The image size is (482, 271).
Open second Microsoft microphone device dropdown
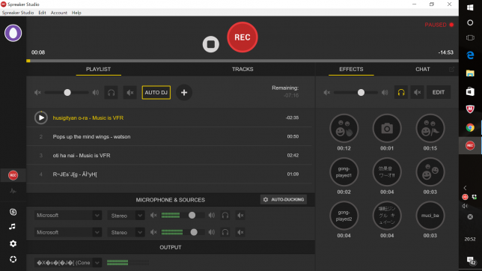pos(67,232)
